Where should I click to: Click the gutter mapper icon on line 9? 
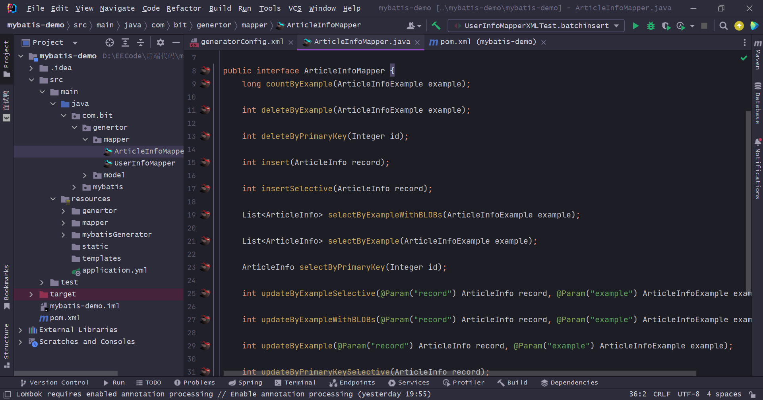[205, 84]
